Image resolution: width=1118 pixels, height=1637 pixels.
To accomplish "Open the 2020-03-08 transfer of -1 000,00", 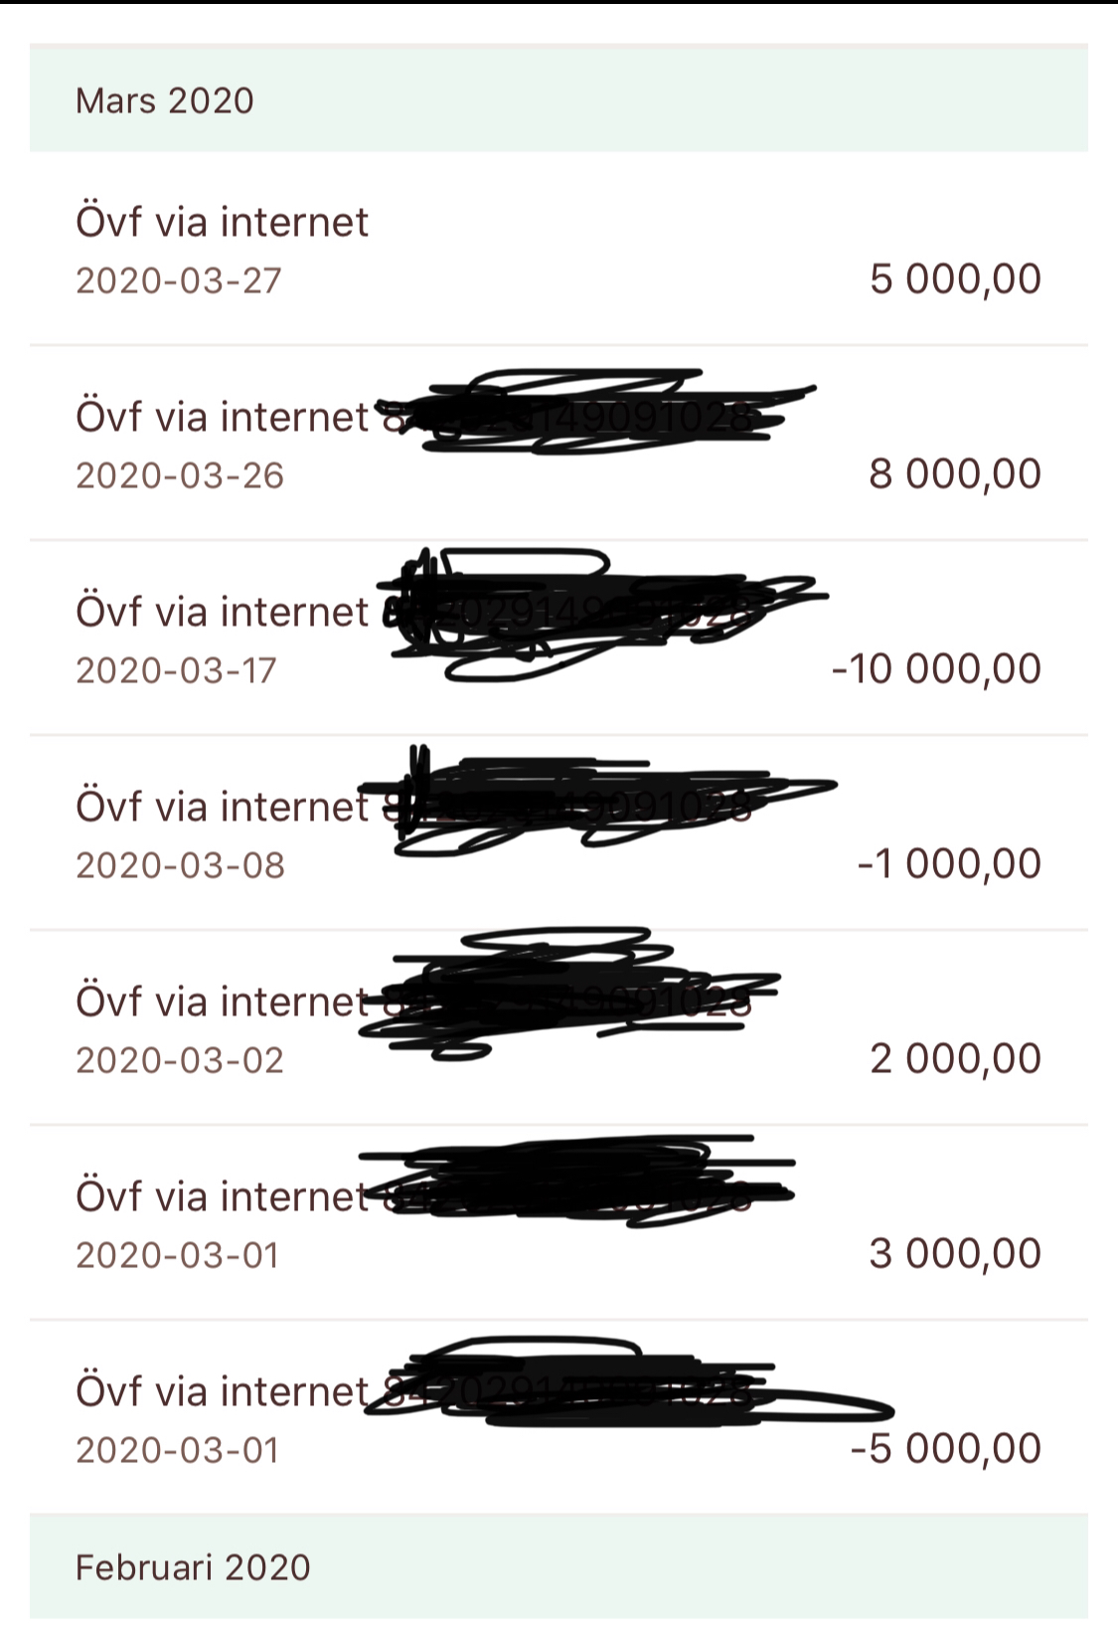I will (559, 833).
